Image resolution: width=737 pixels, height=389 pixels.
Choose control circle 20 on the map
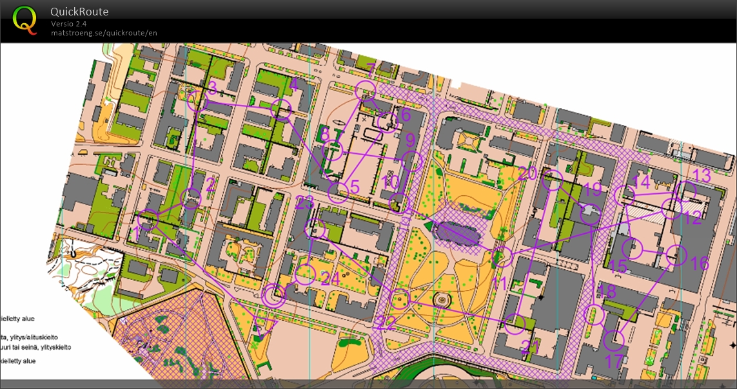[553, 181]
